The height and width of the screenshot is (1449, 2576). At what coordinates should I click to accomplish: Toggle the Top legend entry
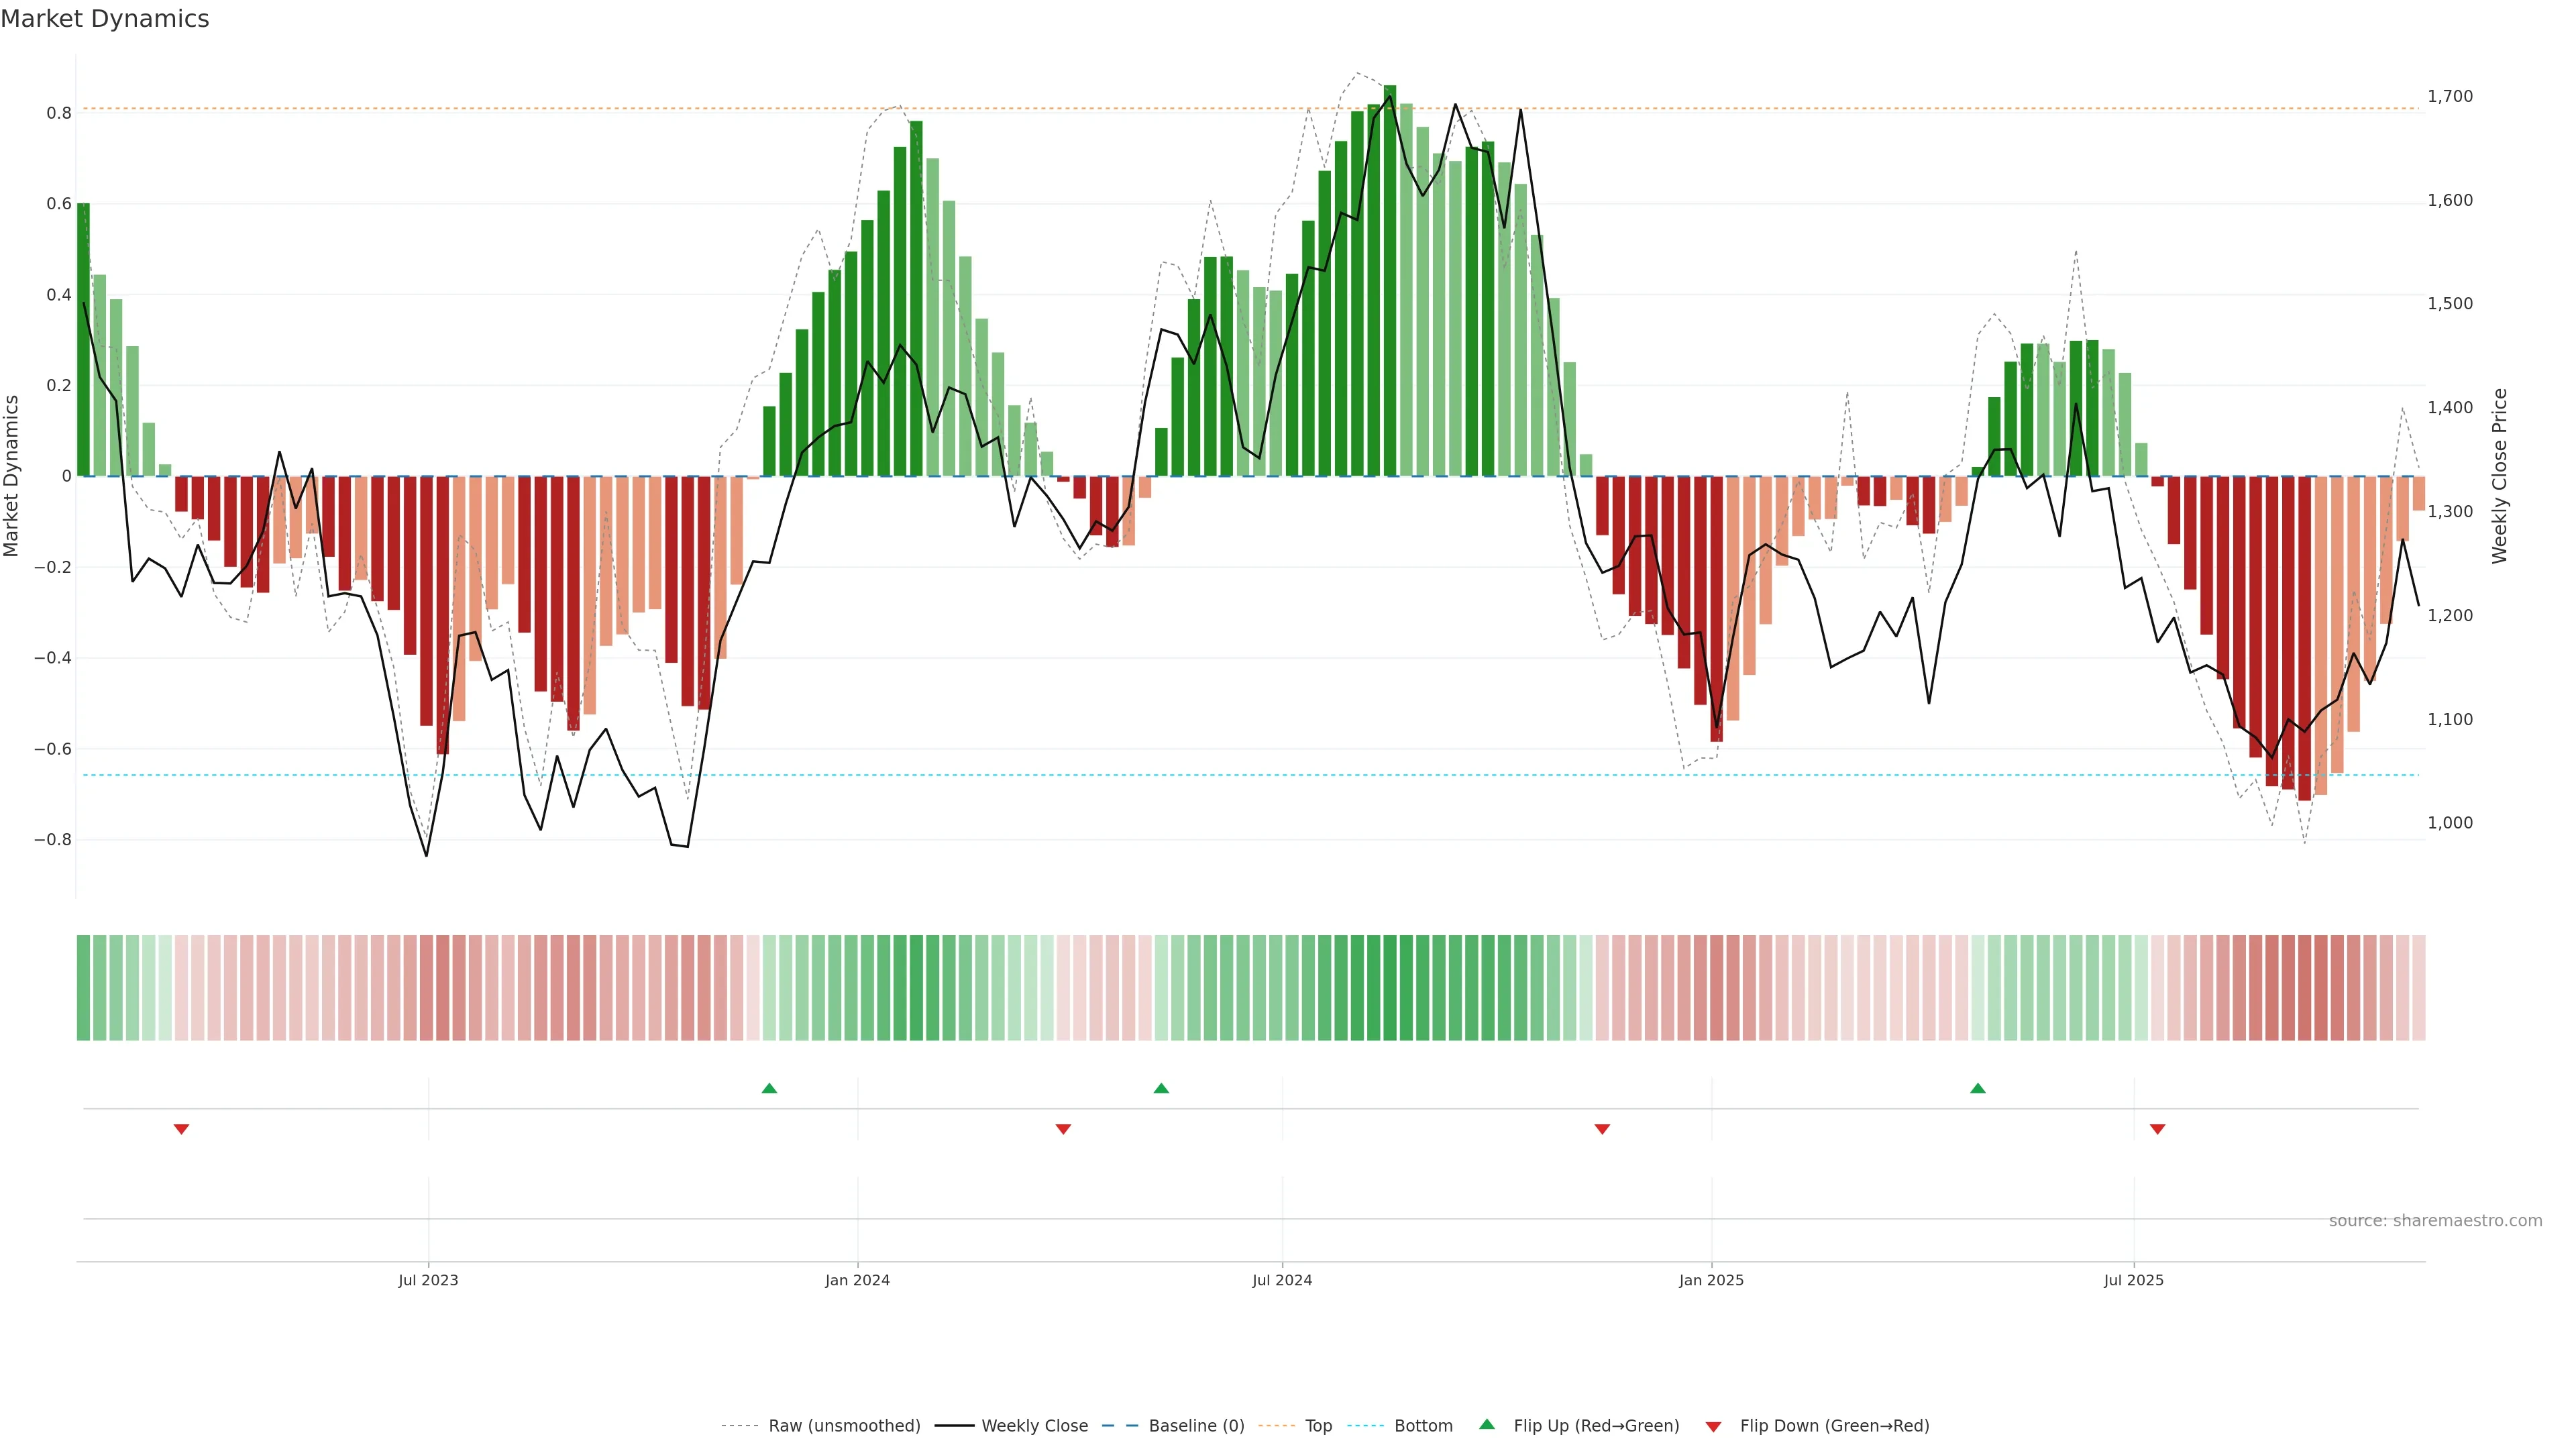tap(1318, 1426)
